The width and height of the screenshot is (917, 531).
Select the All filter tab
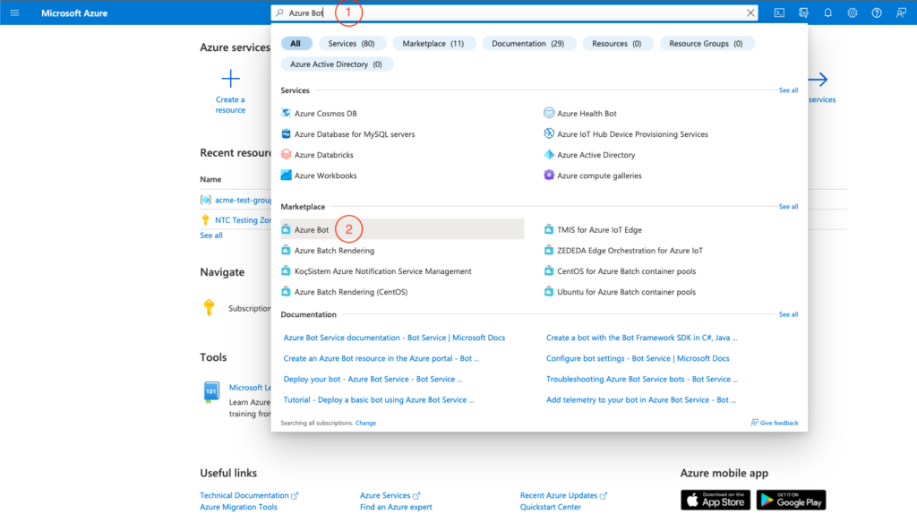point(296,43)
